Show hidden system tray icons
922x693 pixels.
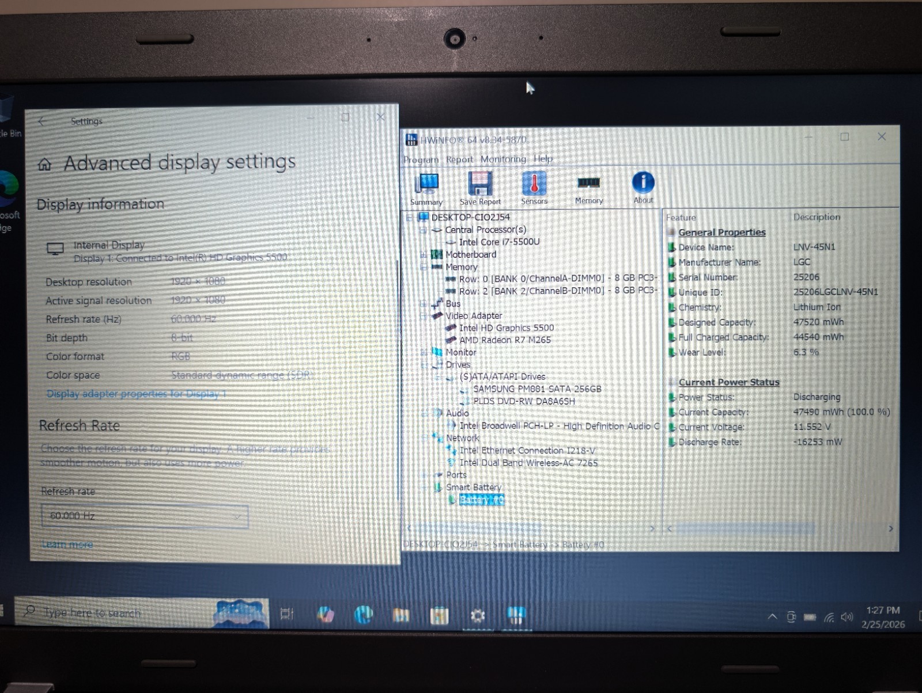coord(772,617)
